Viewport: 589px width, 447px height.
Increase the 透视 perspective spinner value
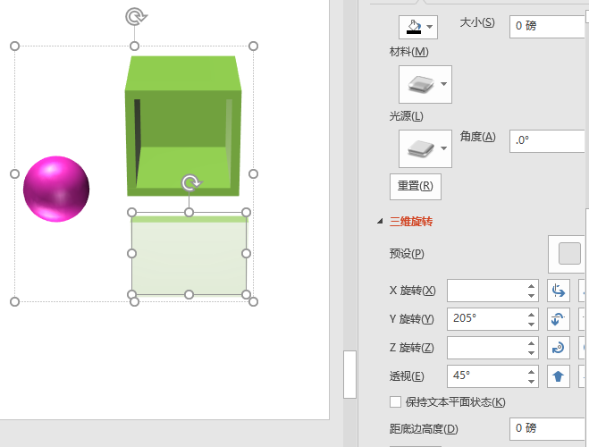tap(532, 371)
